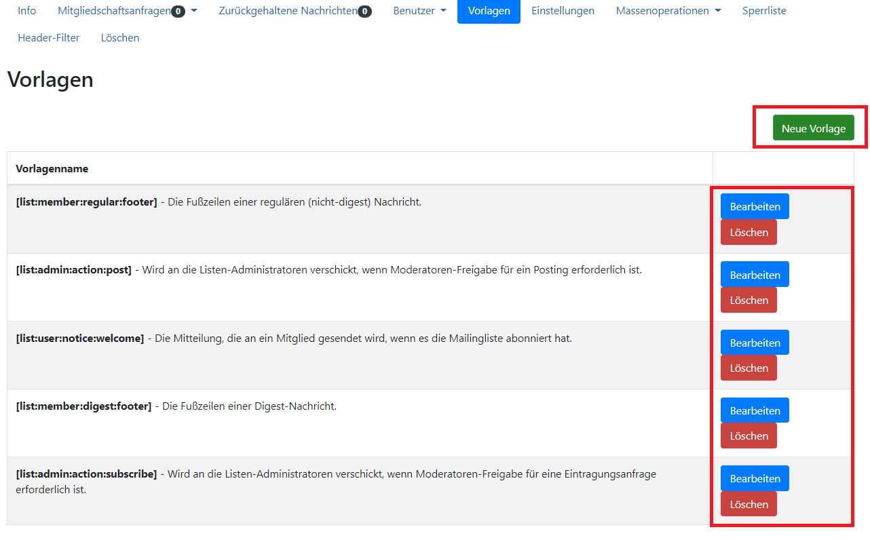Open the Einstellungen tab
Viewport: 870px width, 540px height.
pos(563,11)
